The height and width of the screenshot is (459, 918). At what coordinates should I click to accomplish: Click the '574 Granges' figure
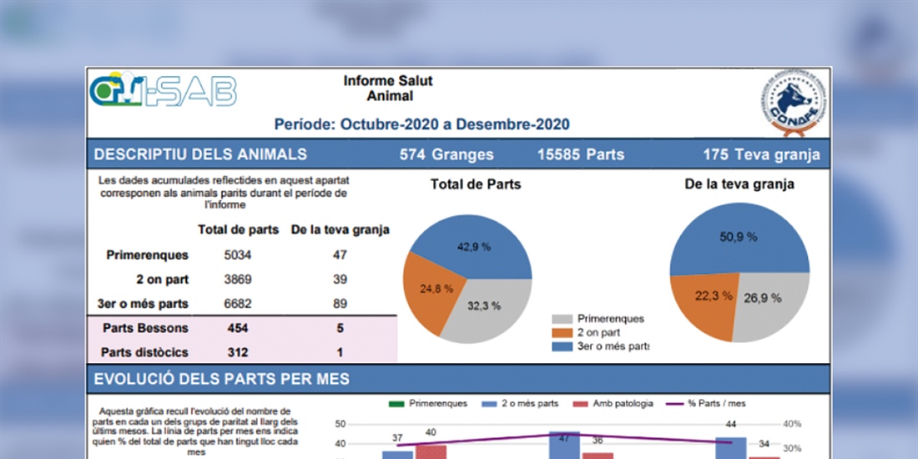[x=446, y=155]
